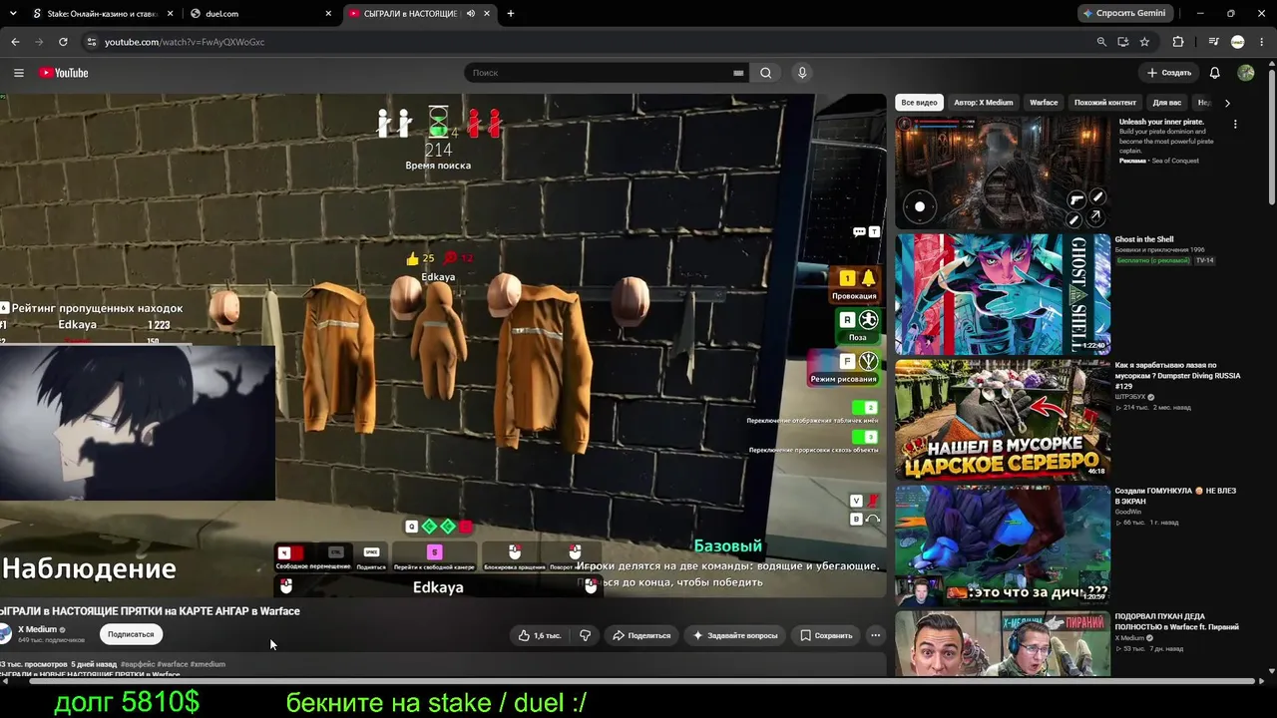Open YouTube notifications bell

pyautogui.click(x=1214, y=73)
